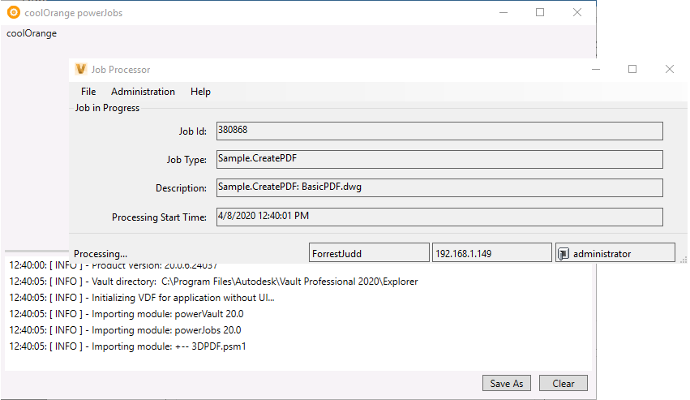The height and width of the screenshot is (400, 690).
Task: Open the Administration menu
Action: pyautogui.click(x=143, y=92)
